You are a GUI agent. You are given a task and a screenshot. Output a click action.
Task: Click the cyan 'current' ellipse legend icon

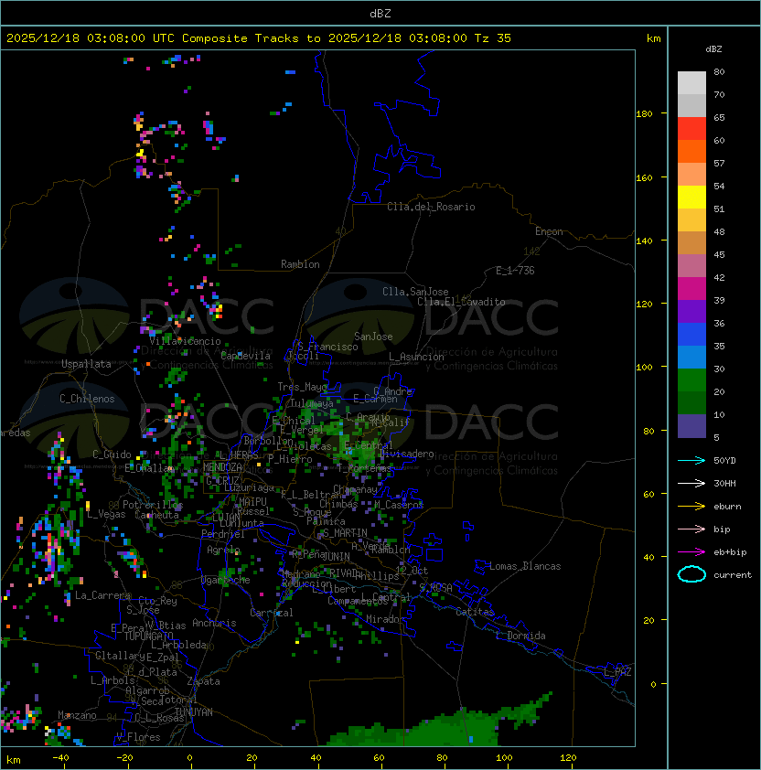[691, 574]
